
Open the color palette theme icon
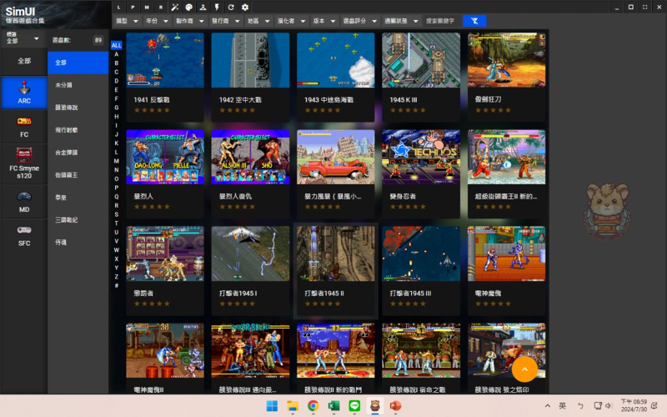(x=189, y=8)
